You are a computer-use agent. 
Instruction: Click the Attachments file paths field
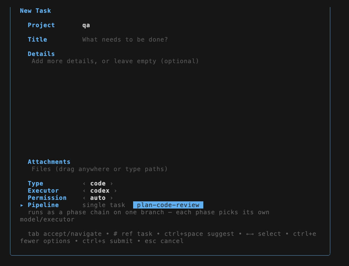[99, 169]
